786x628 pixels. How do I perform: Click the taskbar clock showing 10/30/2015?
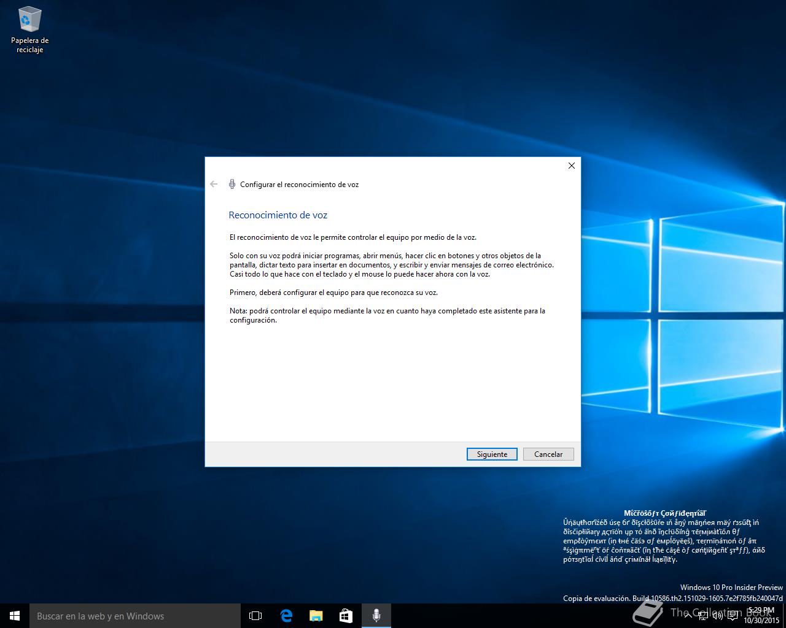pos(761,616)
